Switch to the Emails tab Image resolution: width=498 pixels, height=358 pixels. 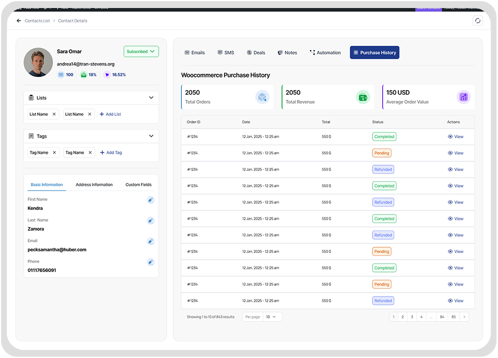tap(194, 52)
